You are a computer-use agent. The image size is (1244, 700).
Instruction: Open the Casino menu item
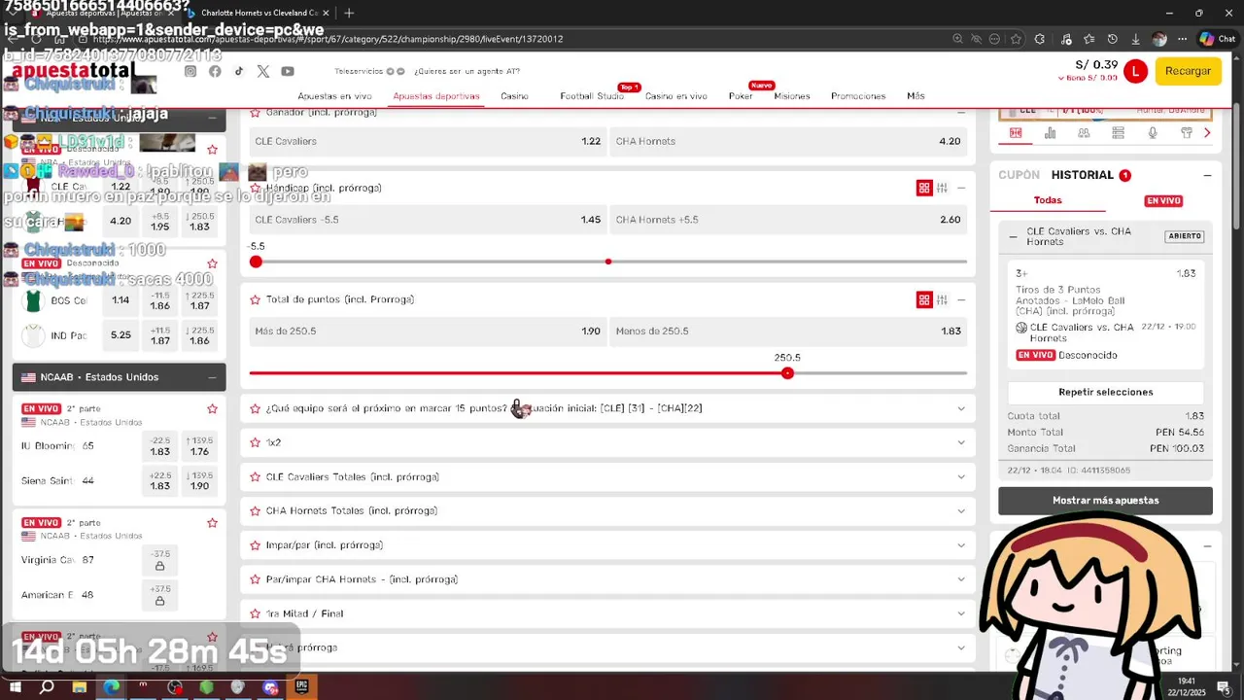pos(514,96)
